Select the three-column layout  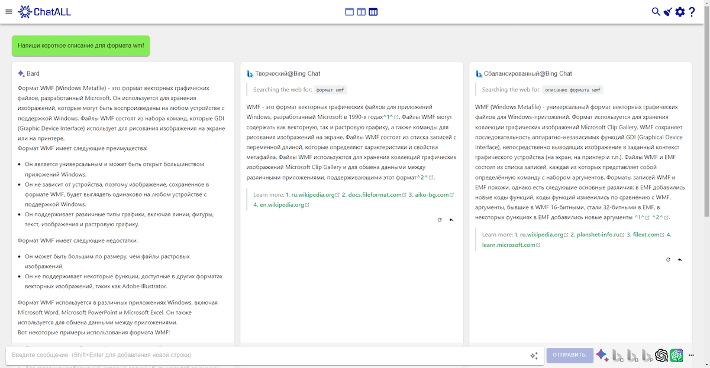[373, 11]
